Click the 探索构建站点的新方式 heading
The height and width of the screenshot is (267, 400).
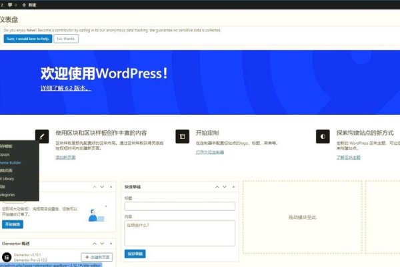pos(365,133)
